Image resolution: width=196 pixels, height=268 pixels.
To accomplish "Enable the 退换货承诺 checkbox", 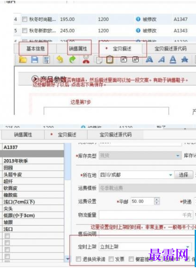I will point(79,259).
